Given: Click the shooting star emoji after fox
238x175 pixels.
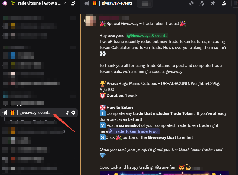Looking at the screenshot, I should [x=188, y=167].
